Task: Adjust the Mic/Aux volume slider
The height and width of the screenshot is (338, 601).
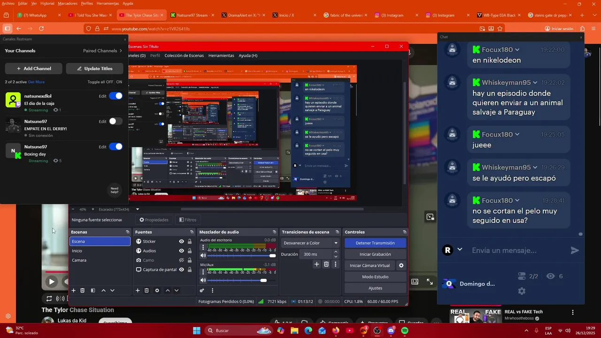Action: (x=241, y=280)
